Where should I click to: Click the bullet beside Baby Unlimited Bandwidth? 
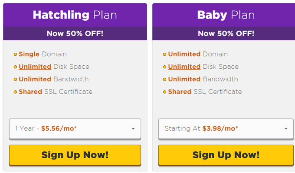point(164,80)
